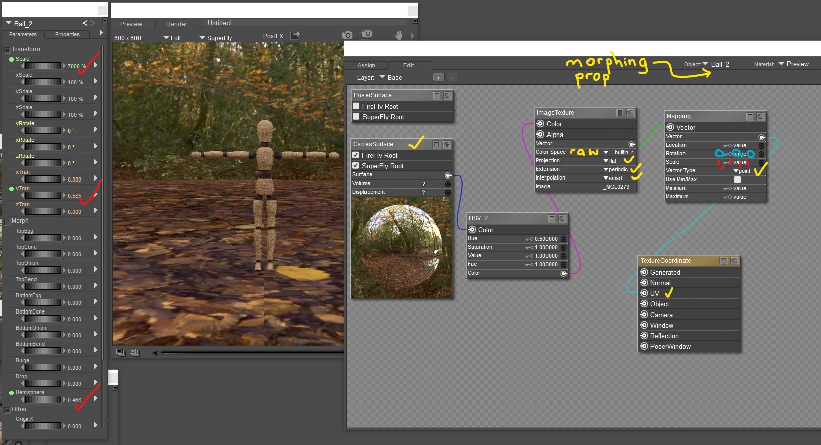Image resolution: width=821 pixels, height=445 pixels.
Task: Collapse the ImageTexture node panel icon
Action: [620, 113]
